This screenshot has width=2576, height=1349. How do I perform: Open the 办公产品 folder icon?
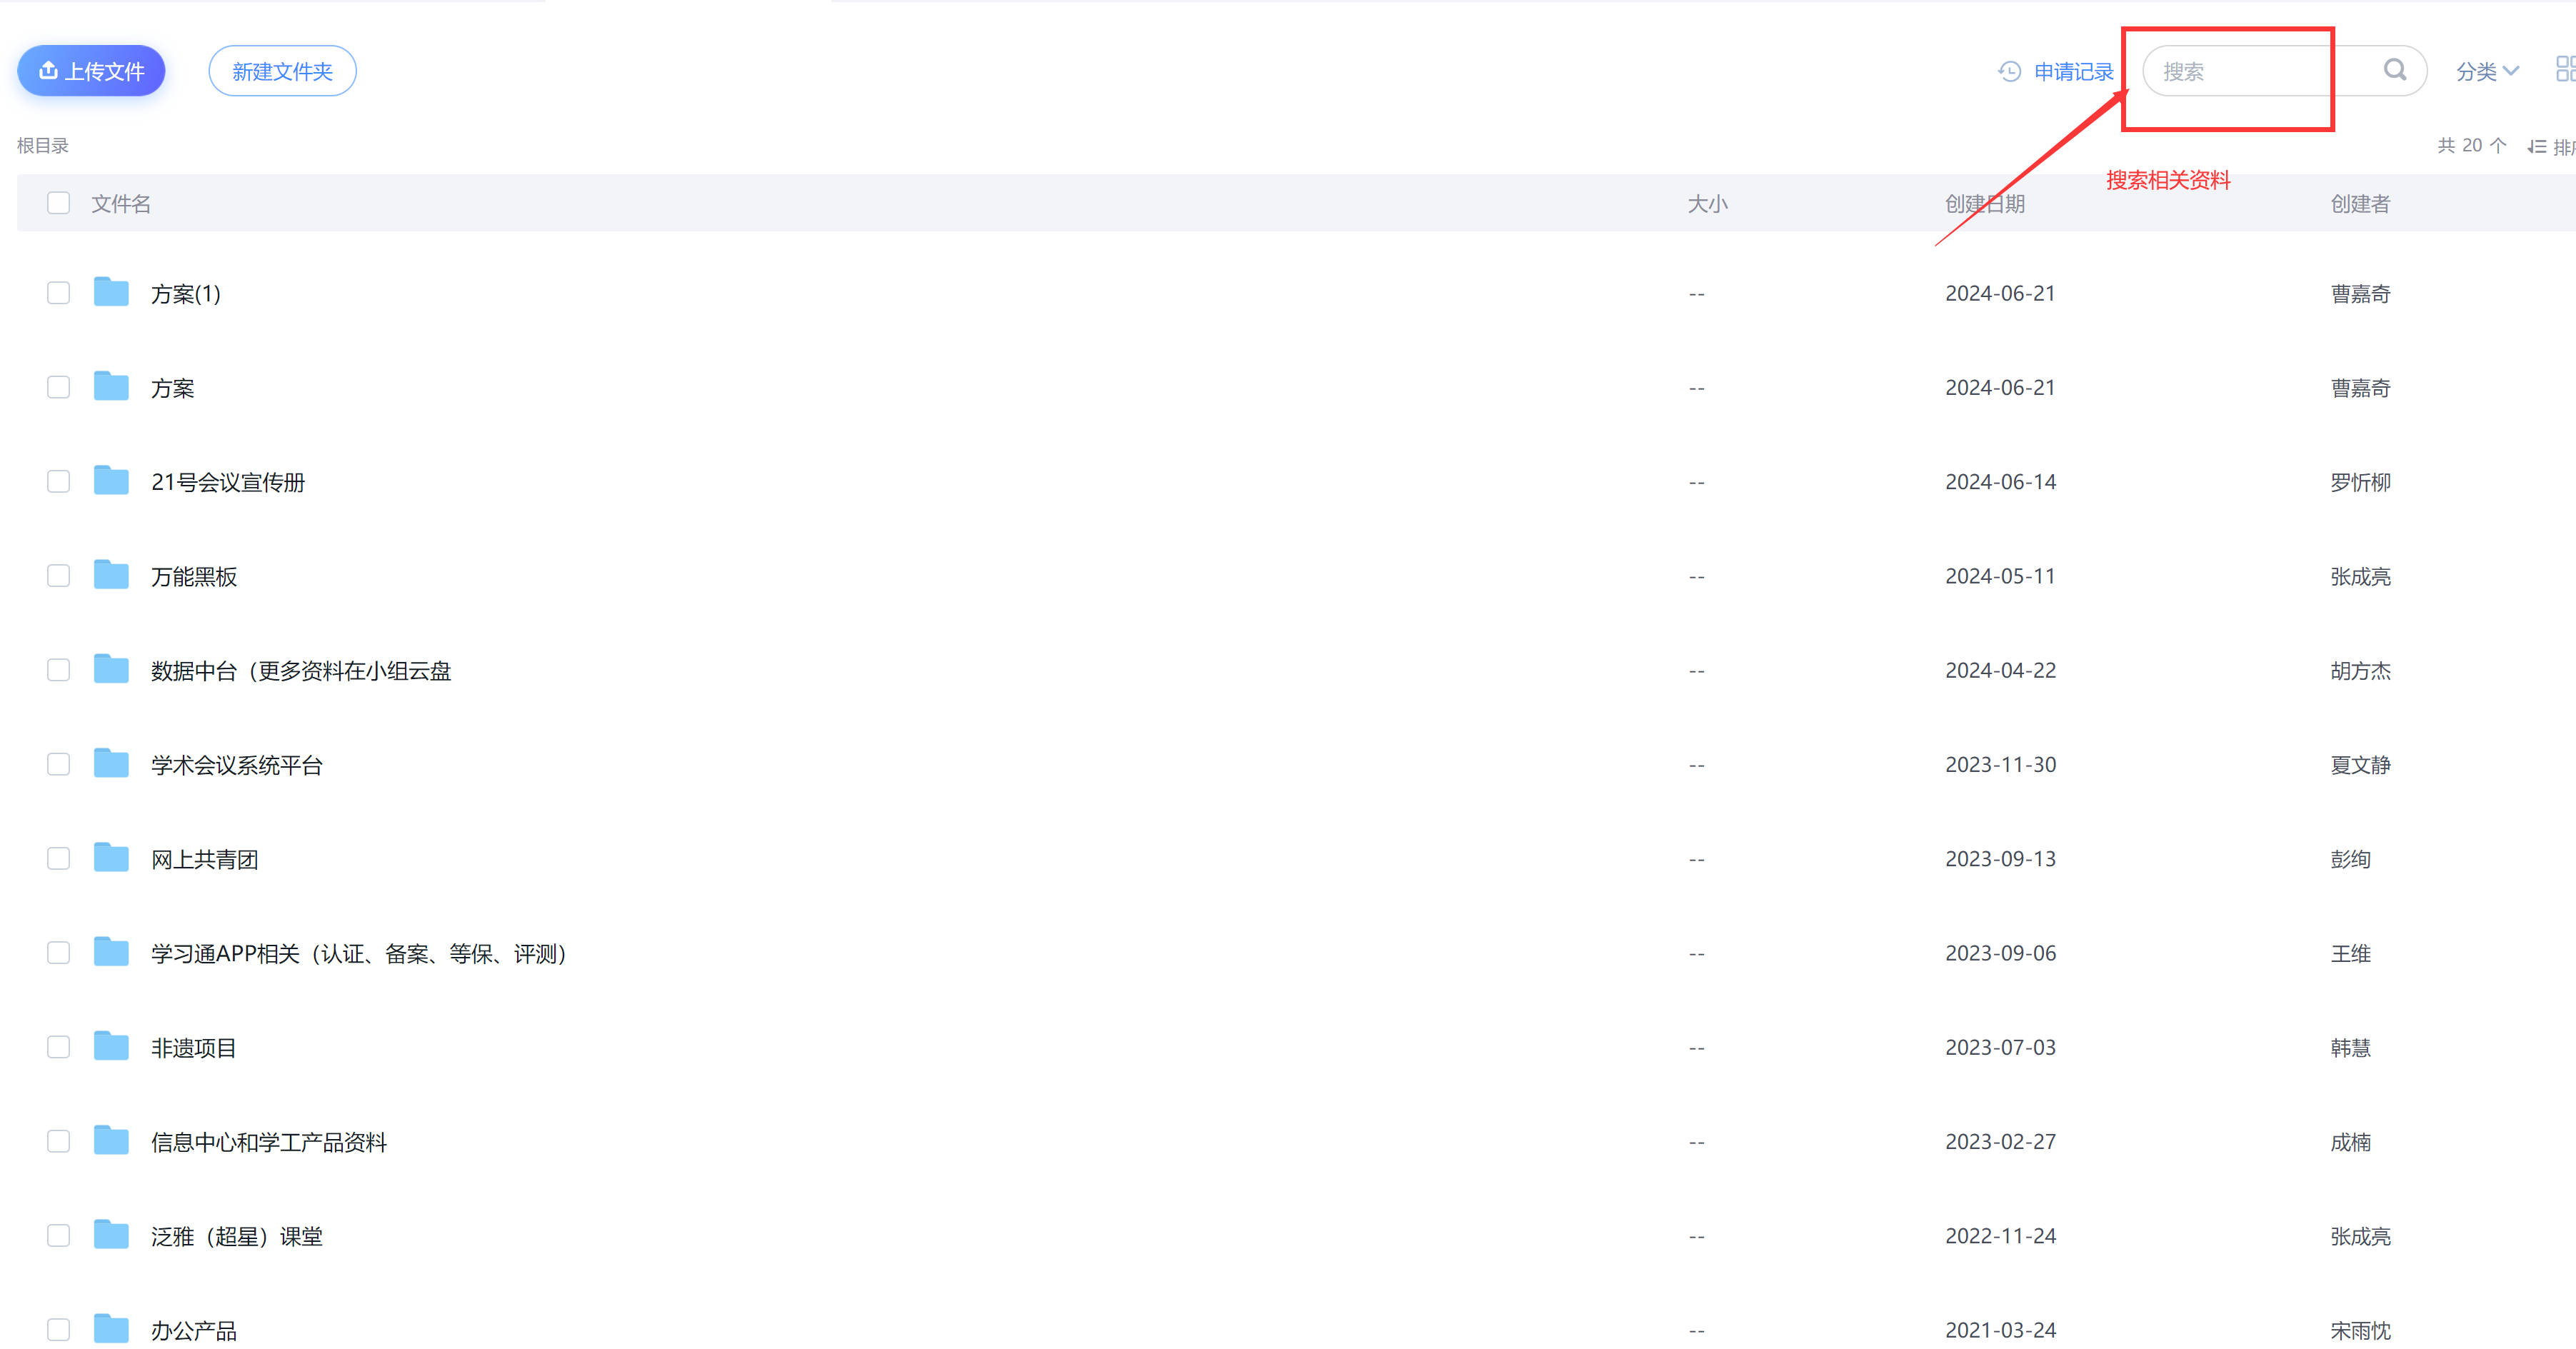(x=111, y=1329)
